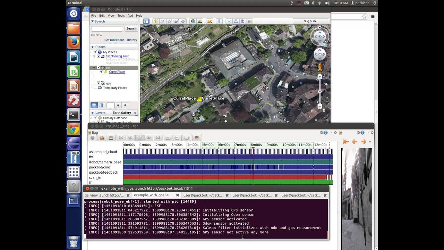Open the Sightseeing Tour link

[117, 56]
